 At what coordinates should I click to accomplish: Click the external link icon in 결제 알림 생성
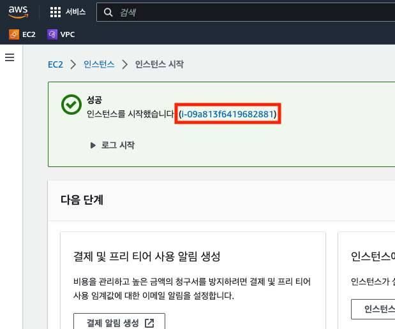pyautogui.click(x=149, y=323)
